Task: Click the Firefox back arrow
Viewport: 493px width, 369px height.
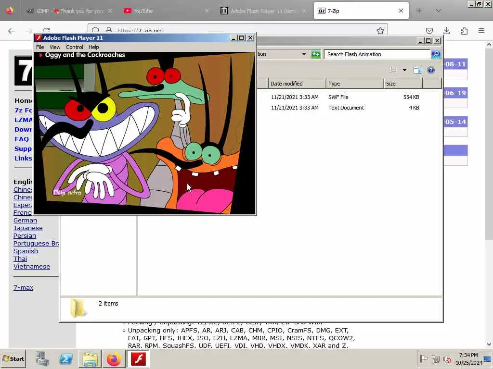Action: click(12, 31)
